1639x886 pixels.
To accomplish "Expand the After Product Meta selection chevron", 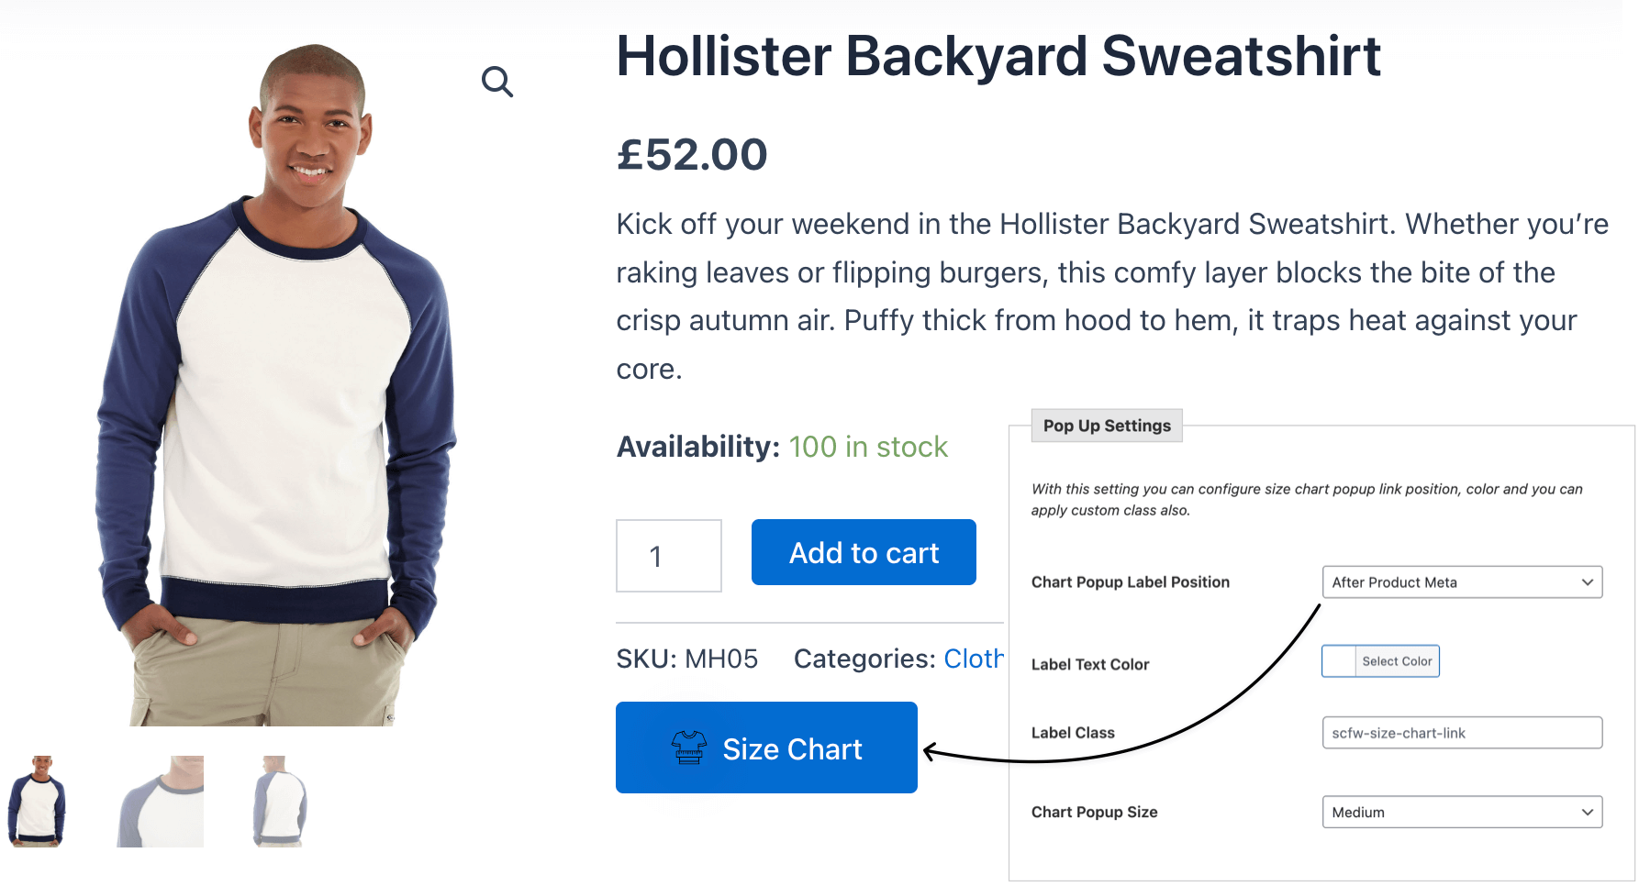I will tap(1587, 581).
